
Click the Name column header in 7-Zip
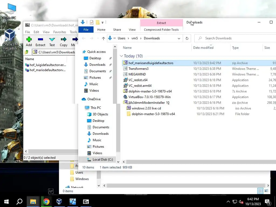pos(30,59)
